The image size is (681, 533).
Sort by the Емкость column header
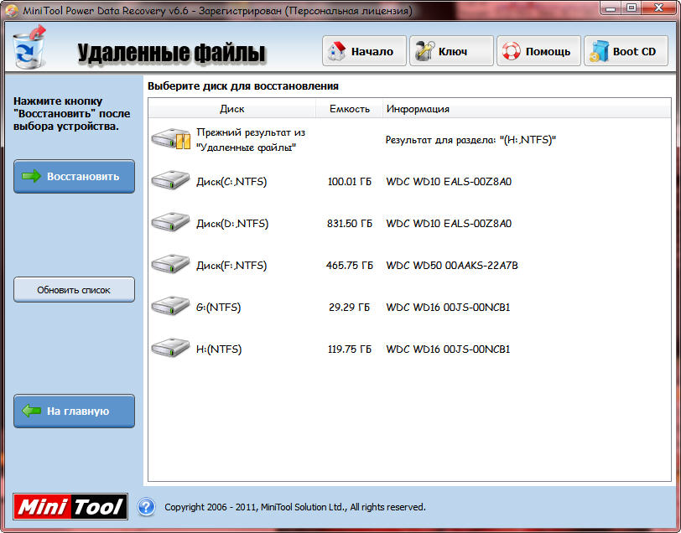[x=349, y=109]
